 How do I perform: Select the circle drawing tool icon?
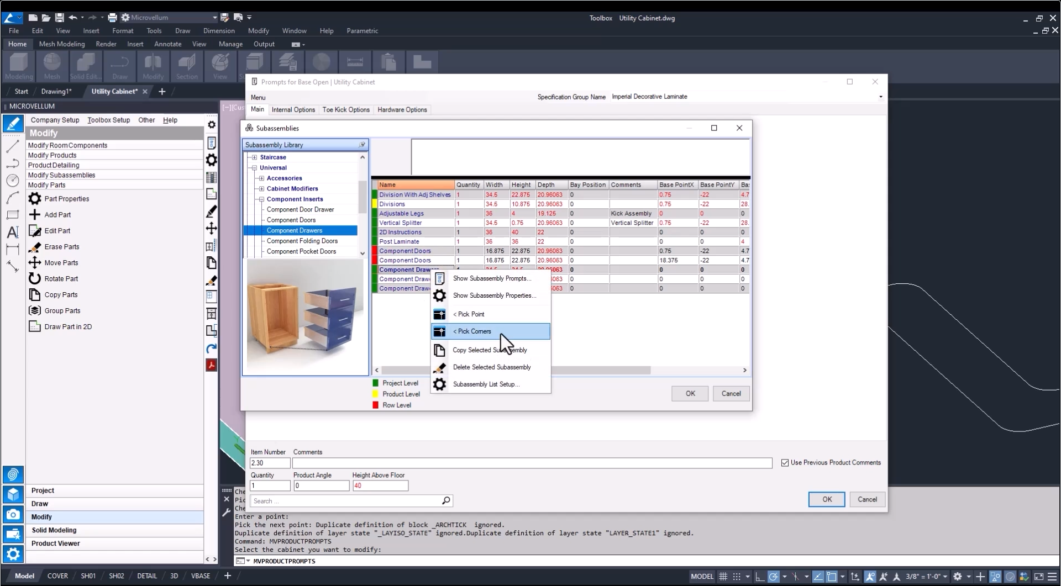[13, 181]
